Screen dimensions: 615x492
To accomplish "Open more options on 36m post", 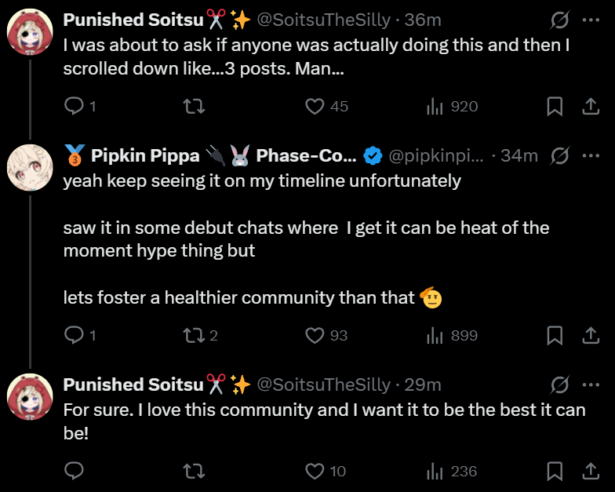I will click(x=591, y=19).
